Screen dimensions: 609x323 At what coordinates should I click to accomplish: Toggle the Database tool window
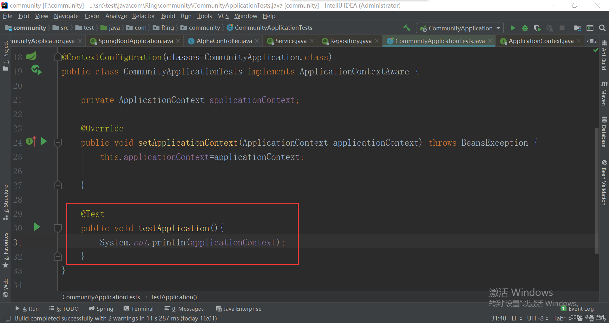(x=604, y=132)
